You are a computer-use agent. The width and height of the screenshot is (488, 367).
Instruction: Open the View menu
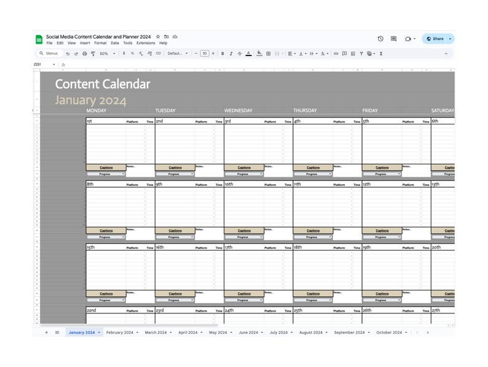(71, 43)
